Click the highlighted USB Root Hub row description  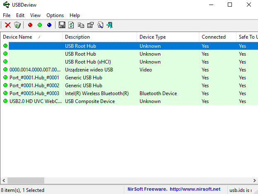(80, 46)
